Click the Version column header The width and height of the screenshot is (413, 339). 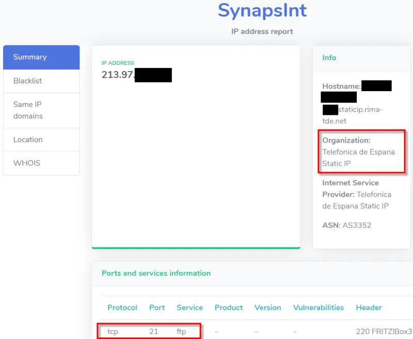pyautogui.click(x=268, y=308)
